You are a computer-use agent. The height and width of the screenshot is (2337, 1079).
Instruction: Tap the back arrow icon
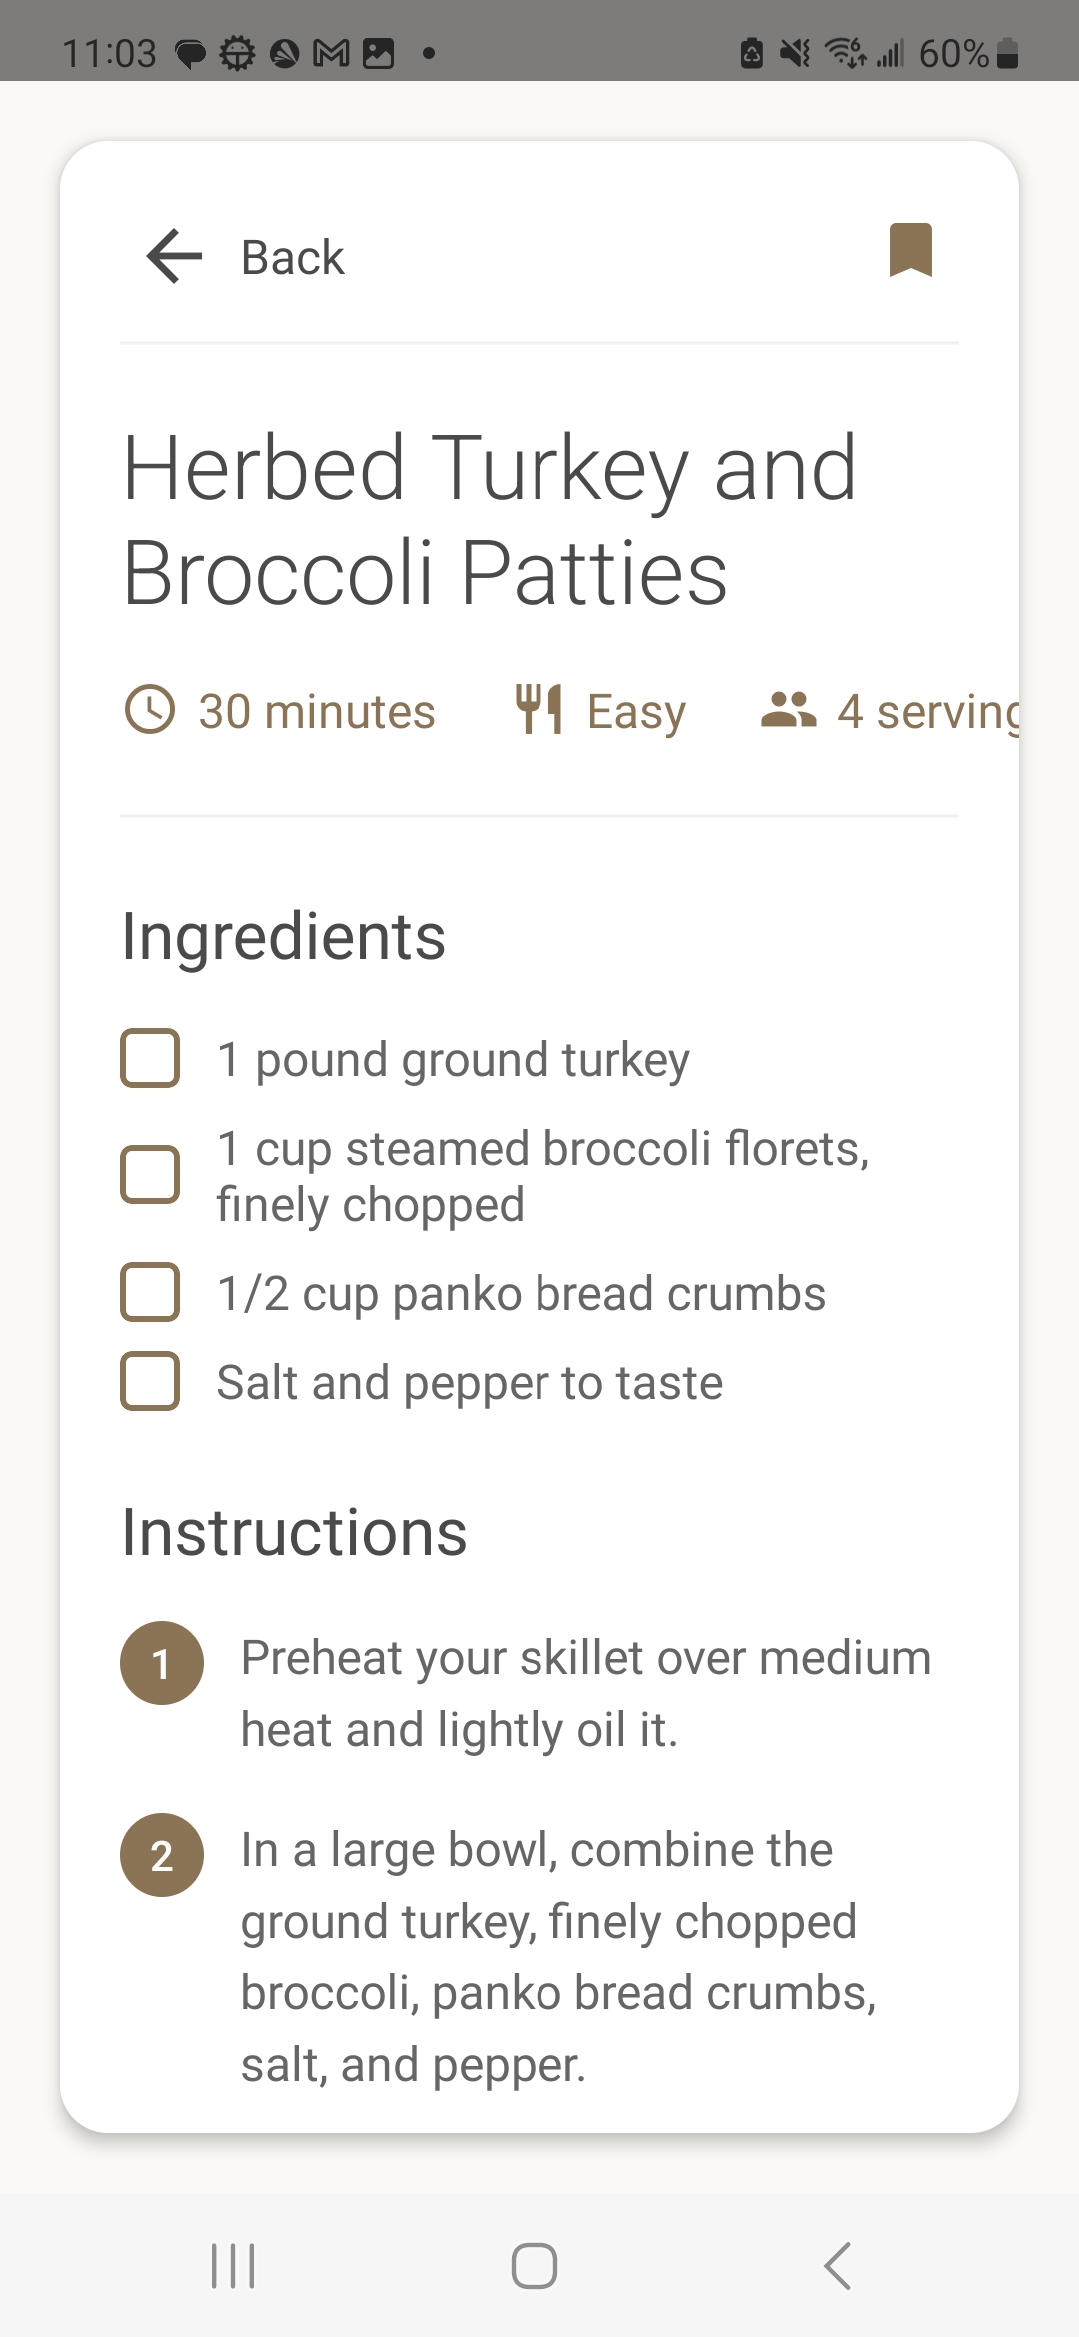[x=174, y=257]
